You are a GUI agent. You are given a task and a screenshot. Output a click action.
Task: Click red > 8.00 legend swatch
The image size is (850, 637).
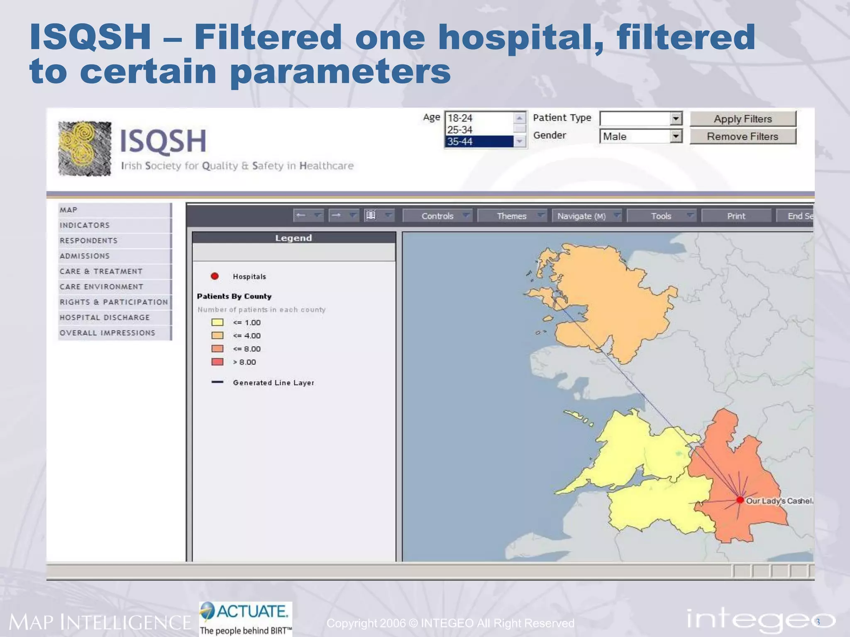pos(217,362)
